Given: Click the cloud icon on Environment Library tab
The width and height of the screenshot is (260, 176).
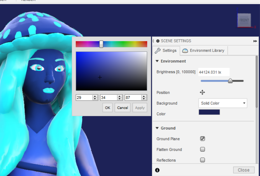Looking at the screenshot, I should [x=186, y=50].
